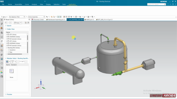Open the Entire Assembly scope dropdown
The image size is (177, 99).
point(37,17)
